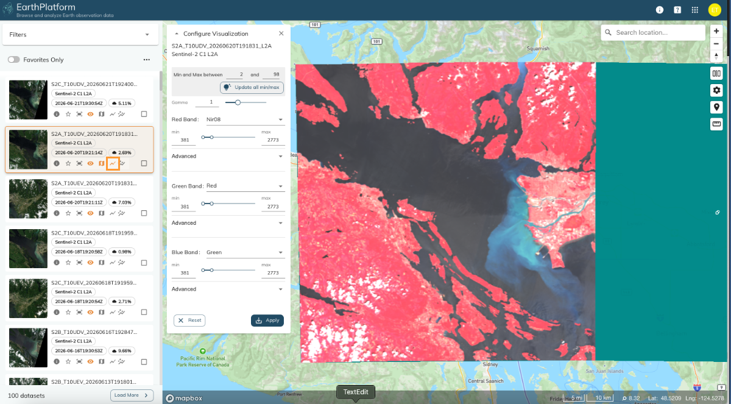Open line chart icon for S2C_T10UEV_20260618T191959
The width and height of the screenshot is (731, 404).
click(x=113, y=313)
